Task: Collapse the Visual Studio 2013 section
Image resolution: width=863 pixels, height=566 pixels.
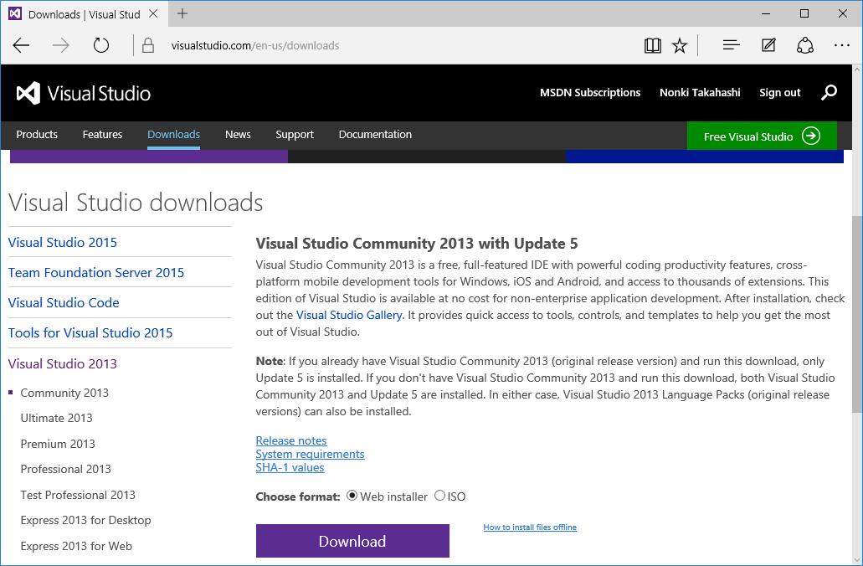Action: [x=63, y=364]
